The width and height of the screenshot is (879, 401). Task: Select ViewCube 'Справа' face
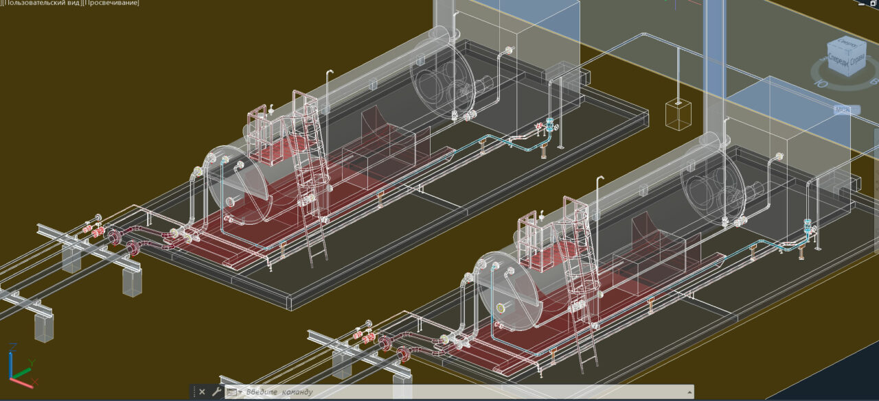click(x=858, y=61)
